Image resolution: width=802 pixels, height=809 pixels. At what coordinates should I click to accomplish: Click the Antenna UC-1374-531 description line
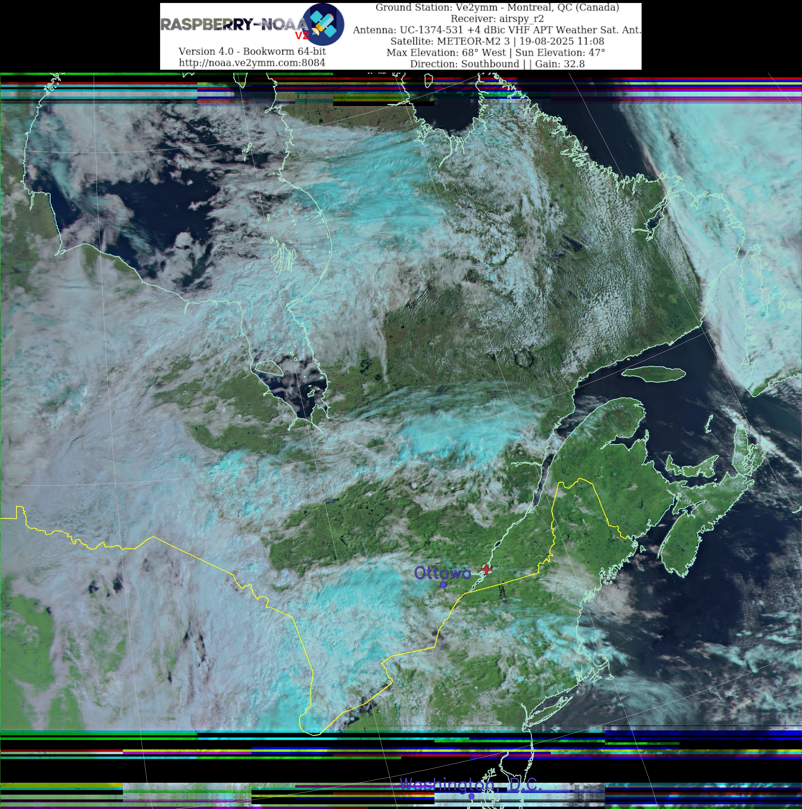(x=497, y=30)
